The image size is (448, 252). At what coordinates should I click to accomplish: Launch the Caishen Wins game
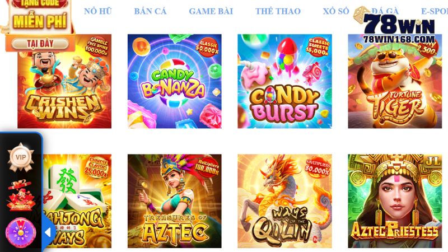click(x=64, y=81)
